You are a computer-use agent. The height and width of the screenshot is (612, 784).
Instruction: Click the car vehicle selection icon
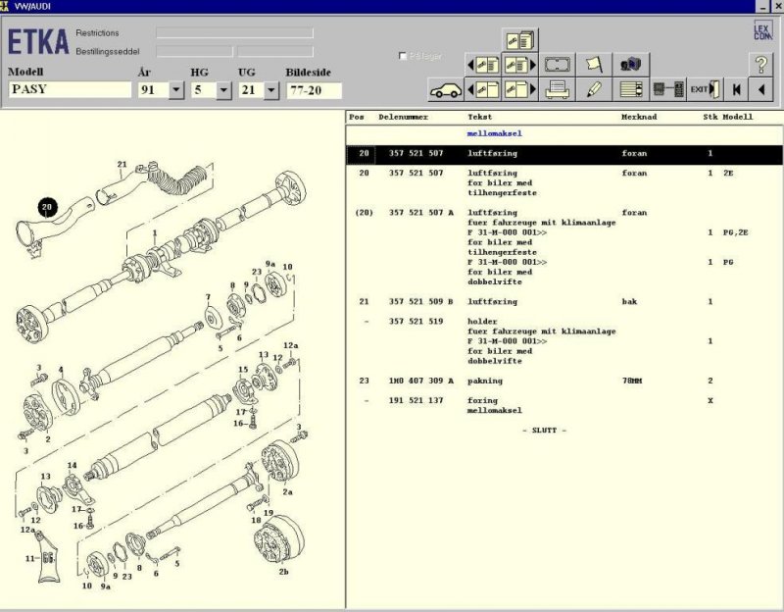(445, 90)
